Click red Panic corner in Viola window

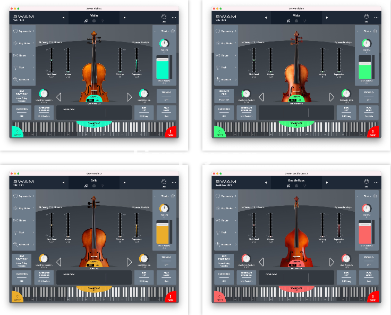tap(373, 132)
